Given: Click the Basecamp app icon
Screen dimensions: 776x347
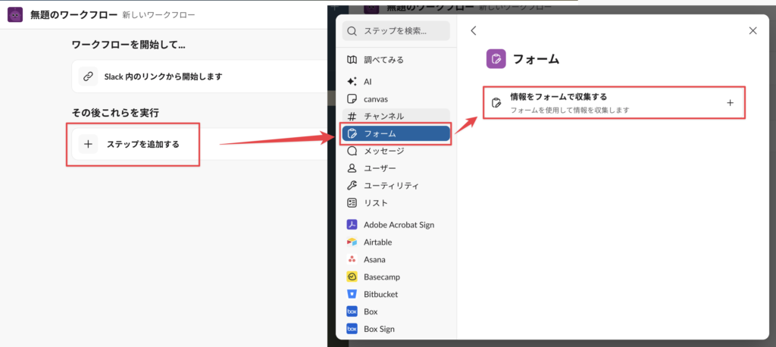Looking at the screenshot, I should 352,277.
